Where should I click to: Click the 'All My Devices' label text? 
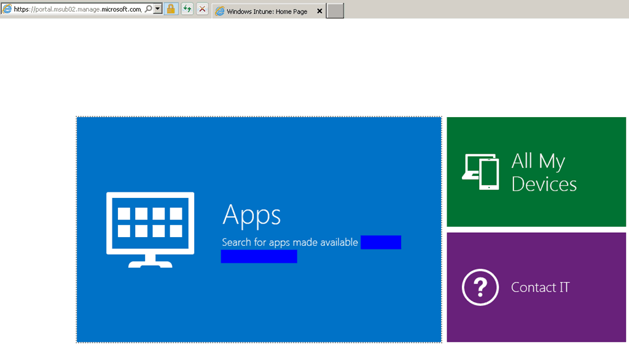pyautogui.click(x=544, y=173)
